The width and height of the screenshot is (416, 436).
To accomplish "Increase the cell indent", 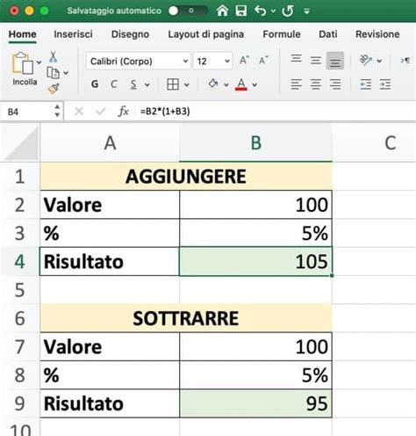I will tap(385, 84).
